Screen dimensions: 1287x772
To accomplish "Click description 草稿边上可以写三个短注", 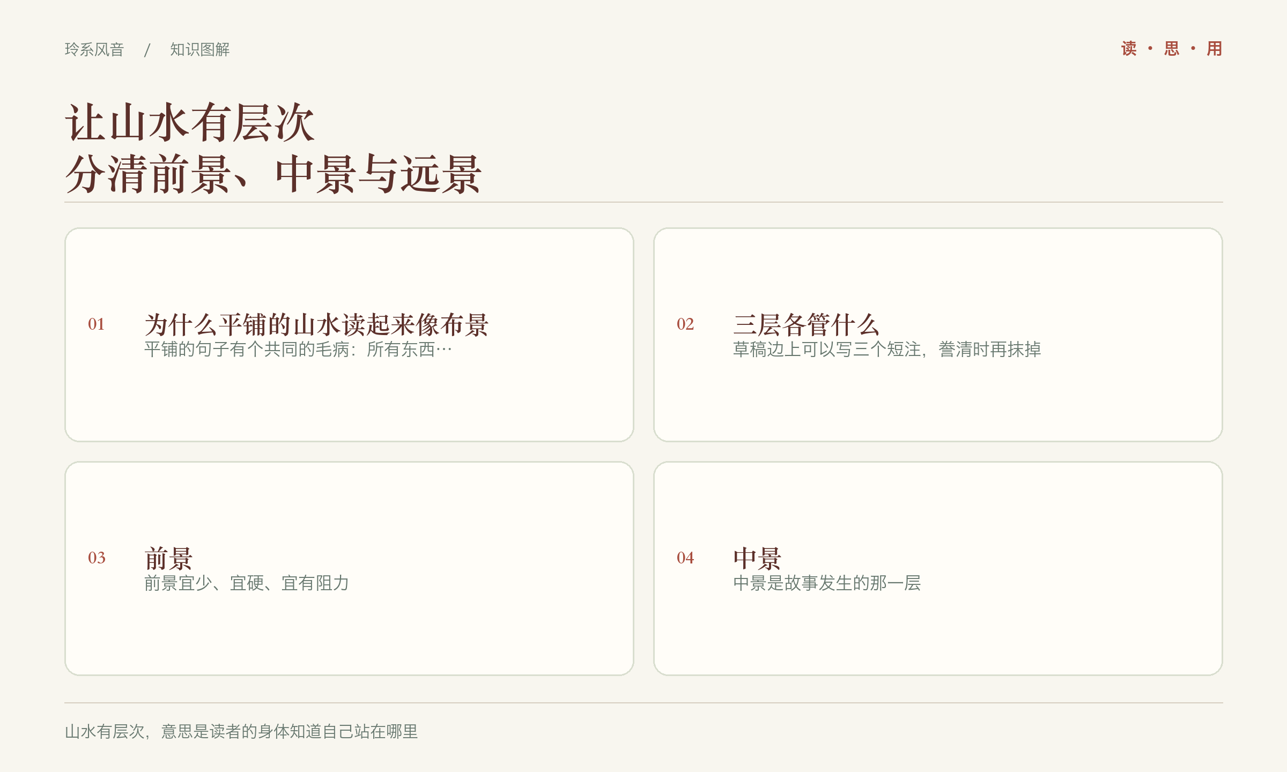I will (x=887, y=350).
